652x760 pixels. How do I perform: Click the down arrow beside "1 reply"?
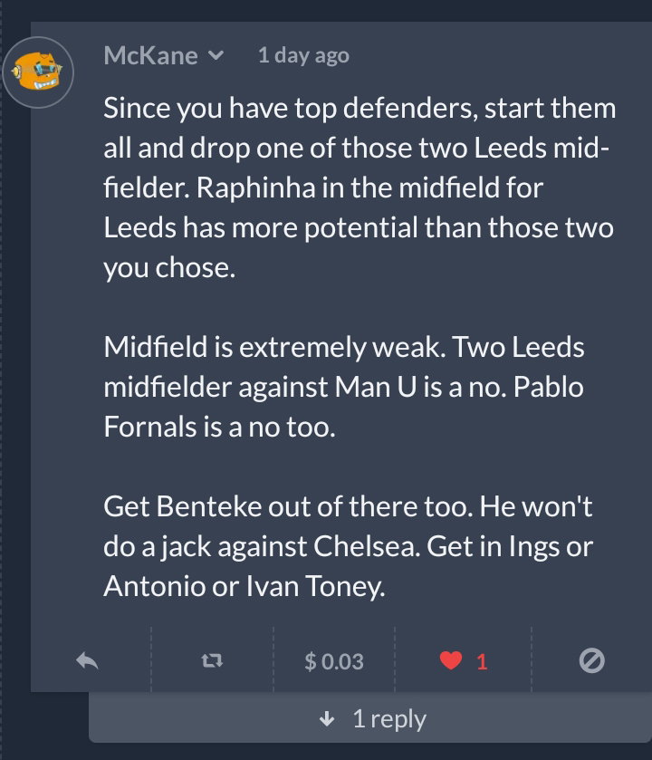coord(328,719)
